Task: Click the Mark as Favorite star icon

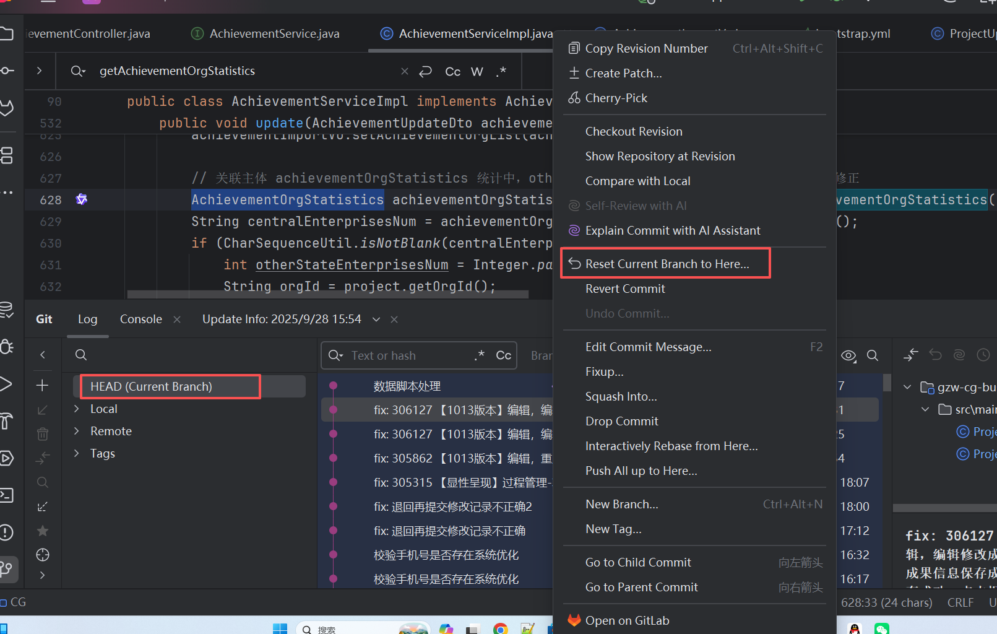Action: pos(42,531)
